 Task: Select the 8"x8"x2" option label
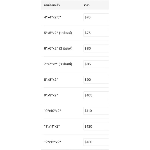[x=51, y=80]
